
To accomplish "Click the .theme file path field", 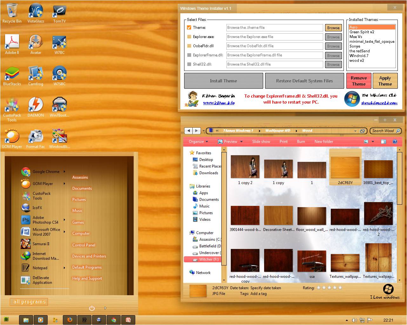I will (275, 28).
